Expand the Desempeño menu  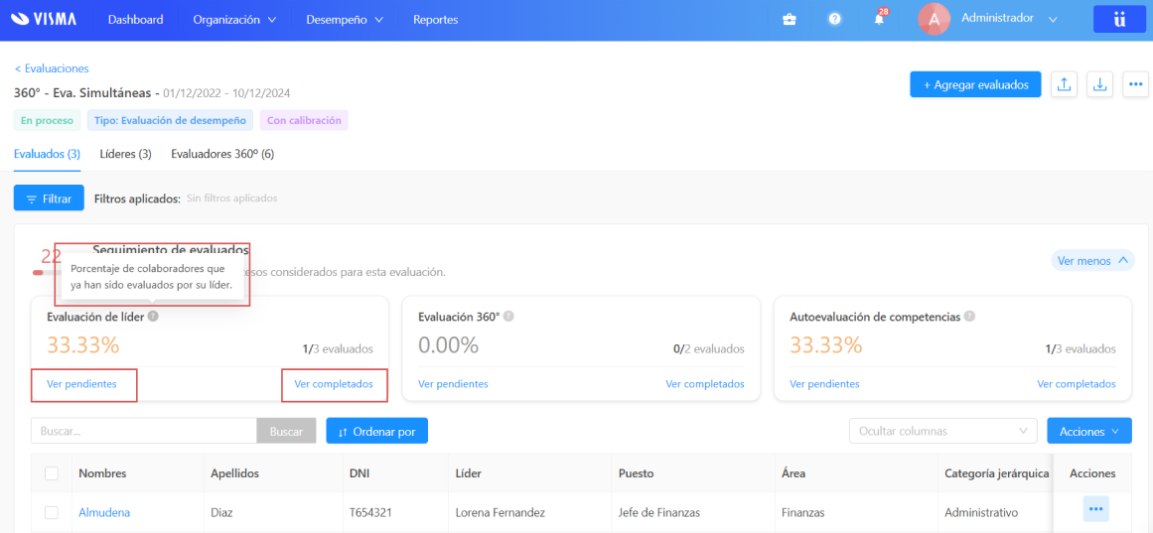click(345, 20)
